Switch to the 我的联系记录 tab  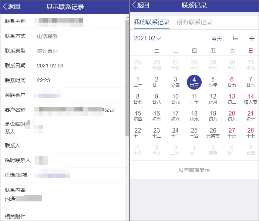(x=152, y=22)
